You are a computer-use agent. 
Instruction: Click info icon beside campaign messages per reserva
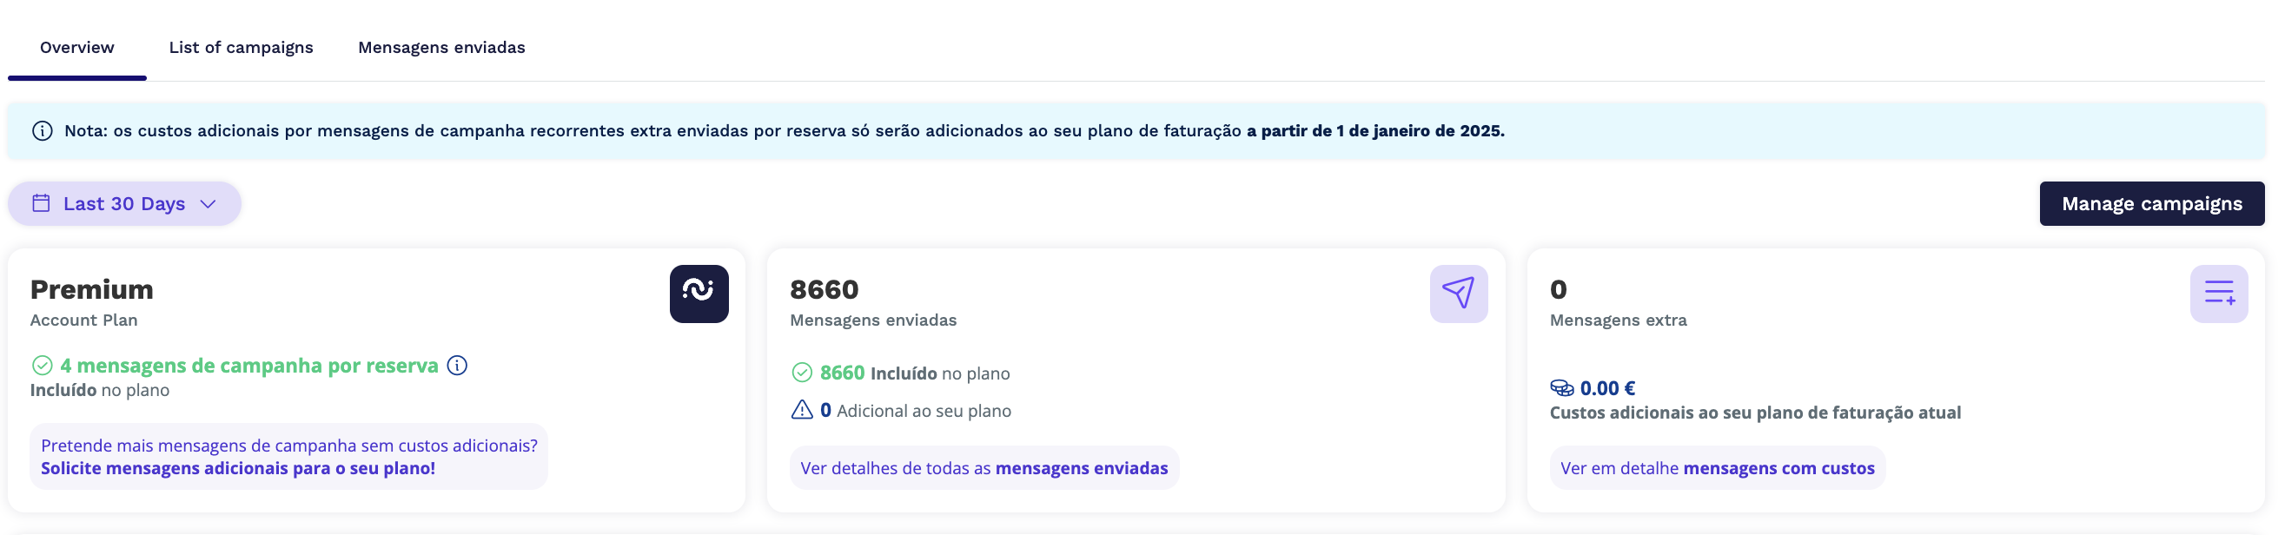[457, 366]
